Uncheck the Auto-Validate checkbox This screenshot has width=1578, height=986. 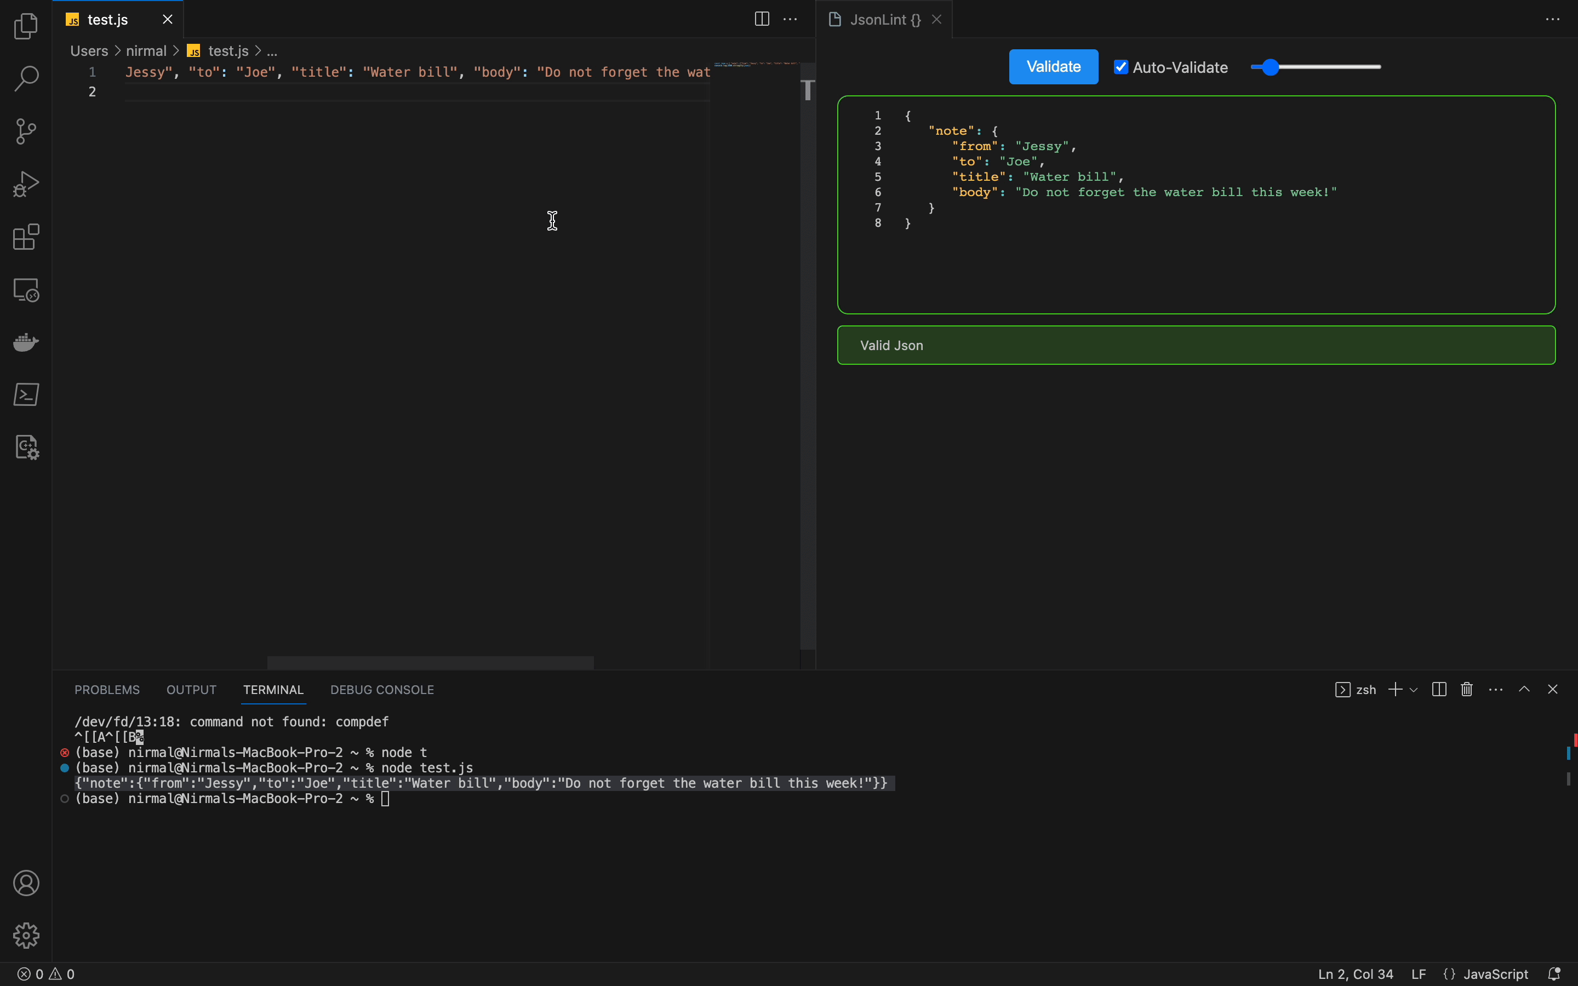(x=1121, y=67)
